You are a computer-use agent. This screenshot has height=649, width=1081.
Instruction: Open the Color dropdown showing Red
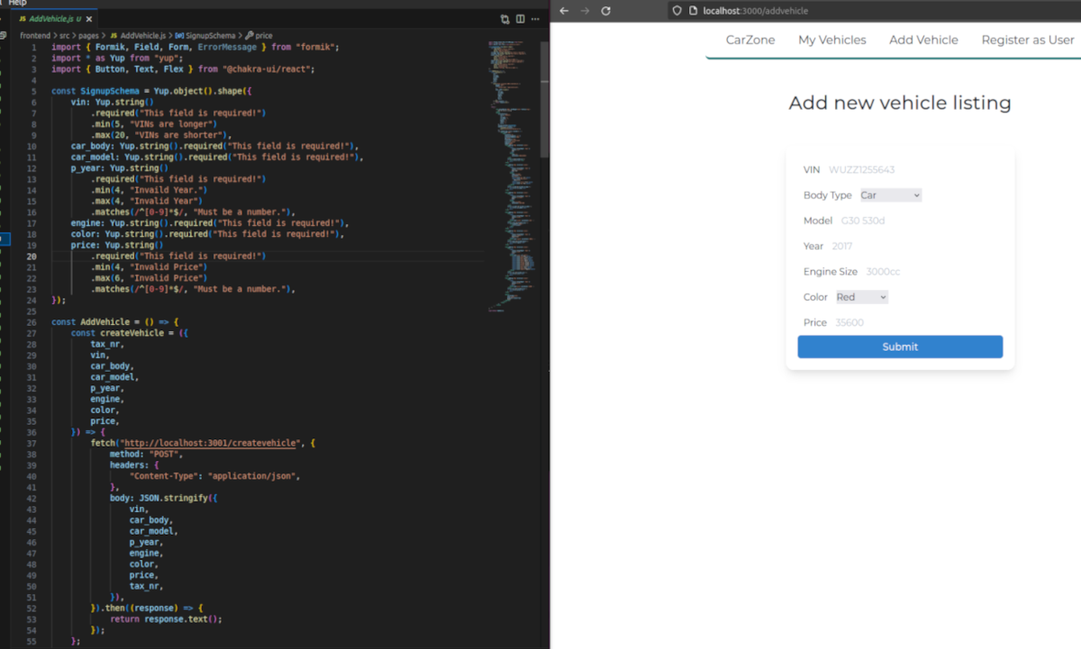(861, 297)
